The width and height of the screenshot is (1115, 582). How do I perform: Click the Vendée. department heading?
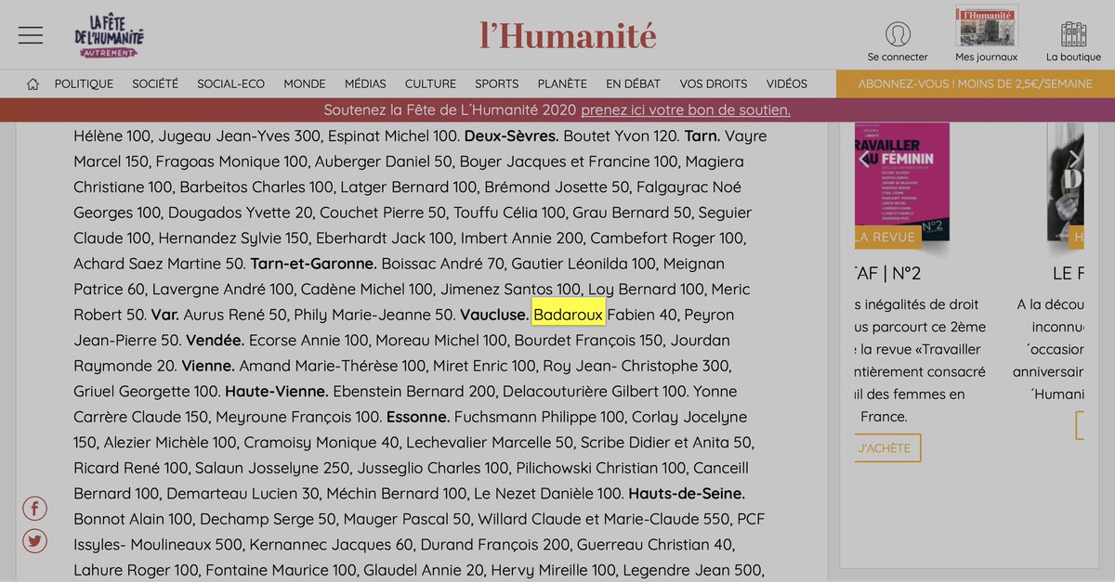(x=215, y=340)
